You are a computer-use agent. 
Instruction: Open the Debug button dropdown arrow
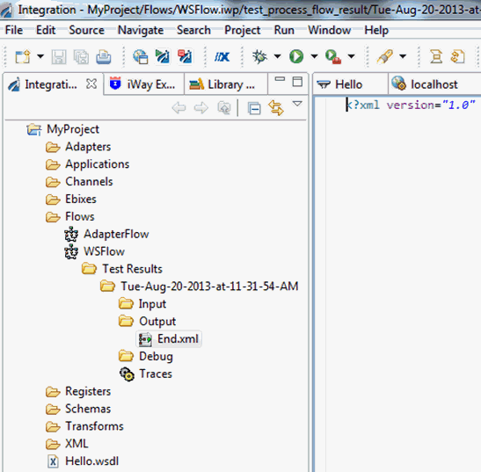pos(277,56)
